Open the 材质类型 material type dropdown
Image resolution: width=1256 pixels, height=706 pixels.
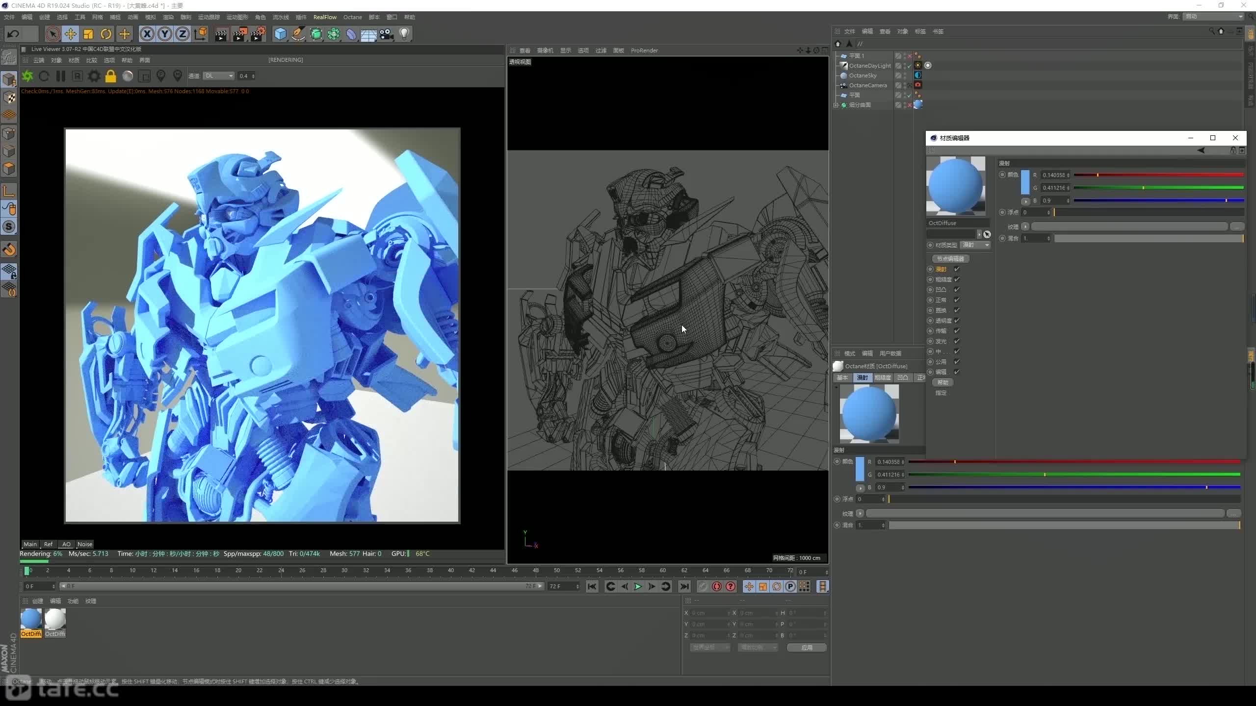pyautogui.click(x=975, y=245)
